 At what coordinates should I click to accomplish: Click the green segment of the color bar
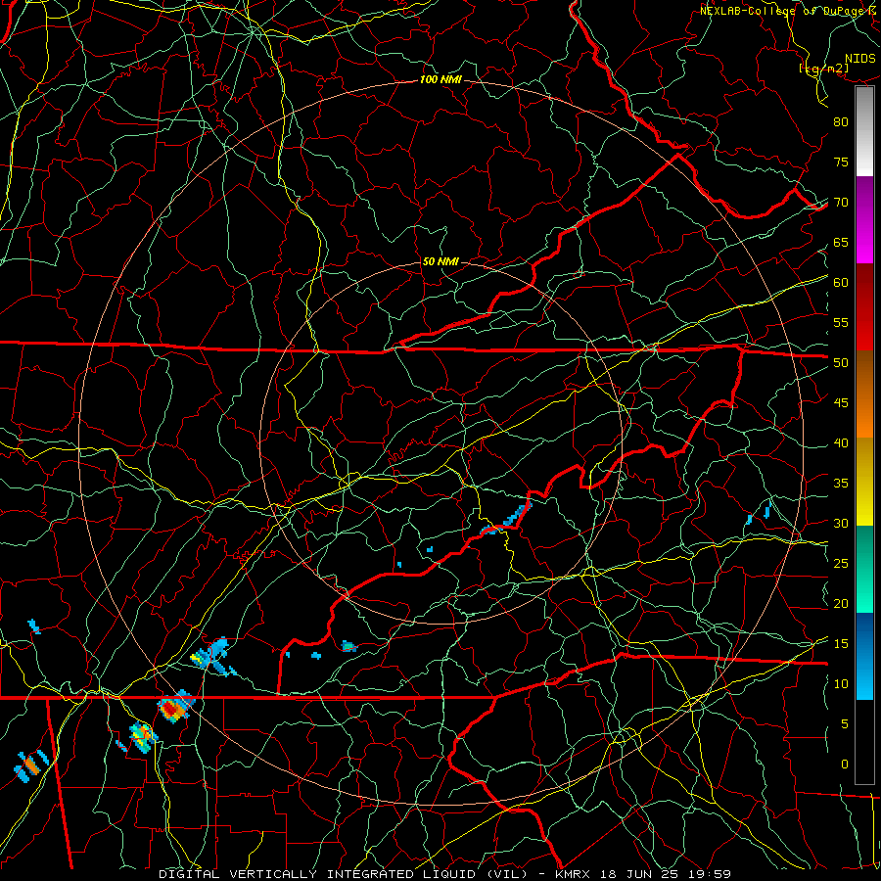[x=864, y=569]
